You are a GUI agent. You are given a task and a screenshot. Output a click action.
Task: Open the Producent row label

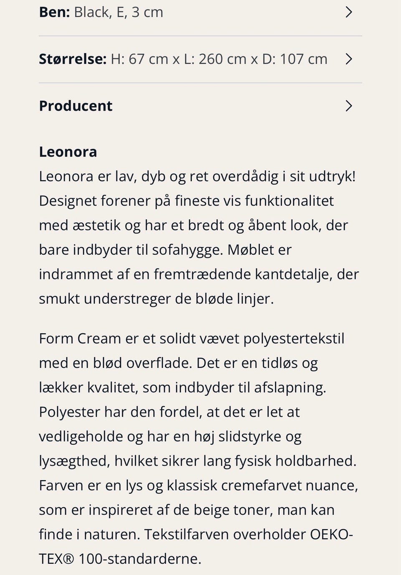click(x=76, y=106)
